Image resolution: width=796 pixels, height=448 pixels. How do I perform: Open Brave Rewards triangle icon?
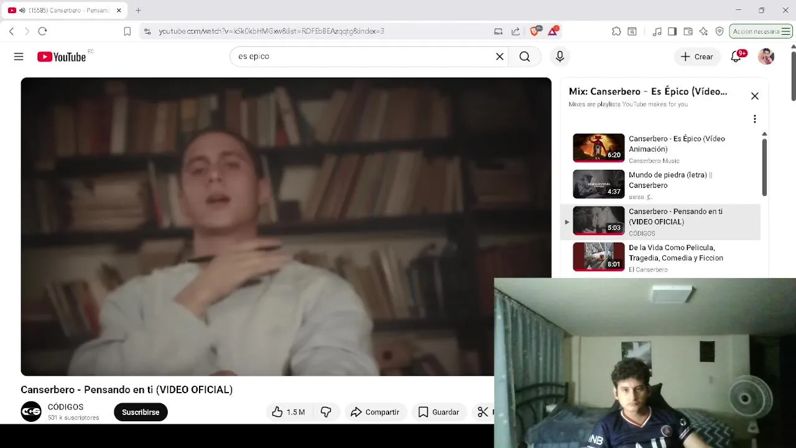553,30
